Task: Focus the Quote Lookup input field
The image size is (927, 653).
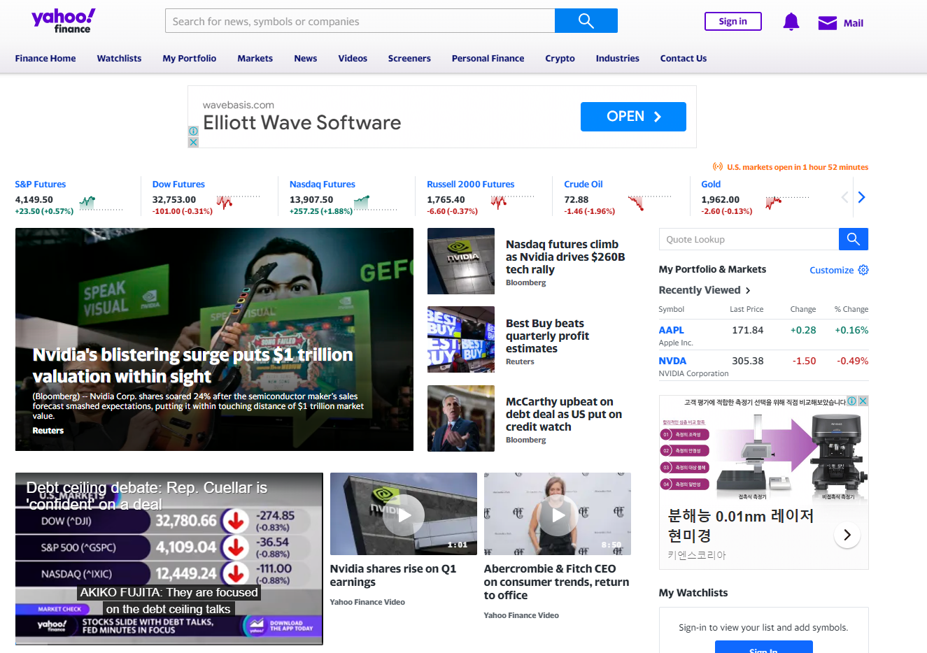Action: click(749, 239)
